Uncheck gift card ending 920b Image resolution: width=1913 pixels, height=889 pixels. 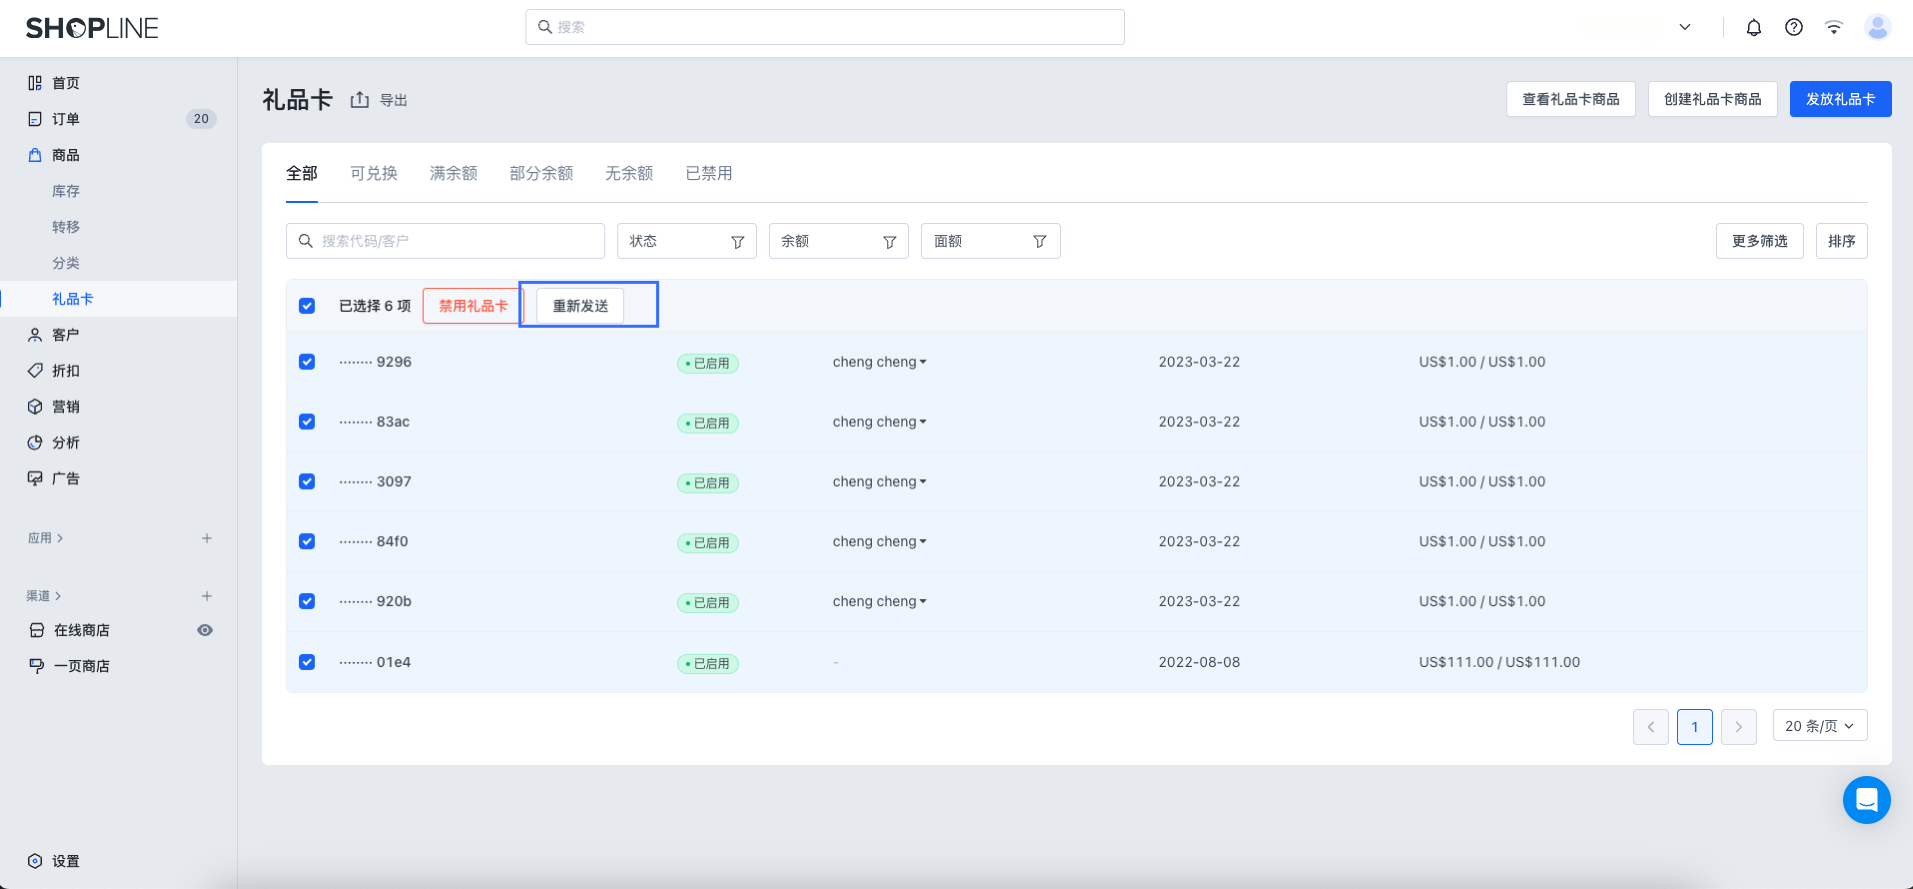(307, 602)
